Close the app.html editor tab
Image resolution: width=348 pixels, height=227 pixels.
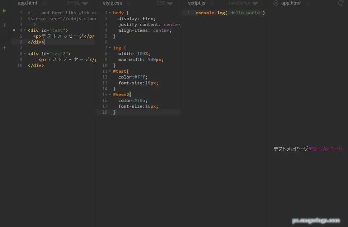pos(43,3)
